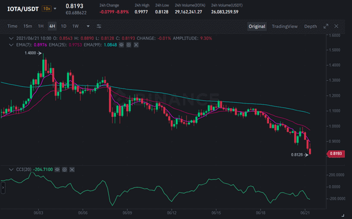Open the IOTA/USDT pair selector dropdown arrow
This screenshot has width=352, height=219.
point(55,9)
